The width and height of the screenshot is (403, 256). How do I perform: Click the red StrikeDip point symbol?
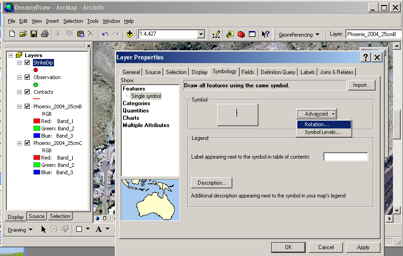pyautogui.click(x=36, y=70)
